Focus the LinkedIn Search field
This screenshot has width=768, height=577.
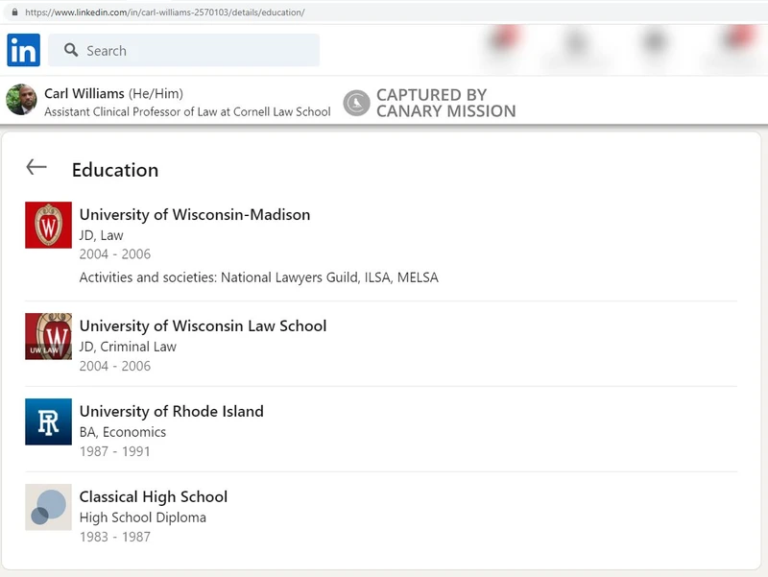point(183,50)
